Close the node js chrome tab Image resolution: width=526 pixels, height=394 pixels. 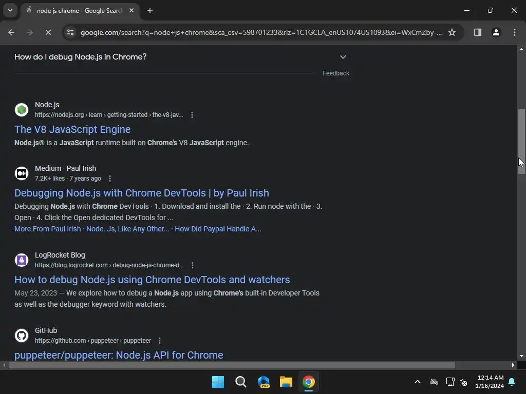(131, 11)
